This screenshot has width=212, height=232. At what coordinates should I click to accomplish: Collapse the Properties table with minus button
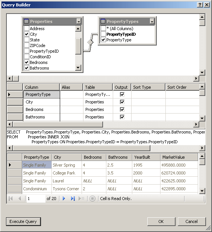[79, 21]
